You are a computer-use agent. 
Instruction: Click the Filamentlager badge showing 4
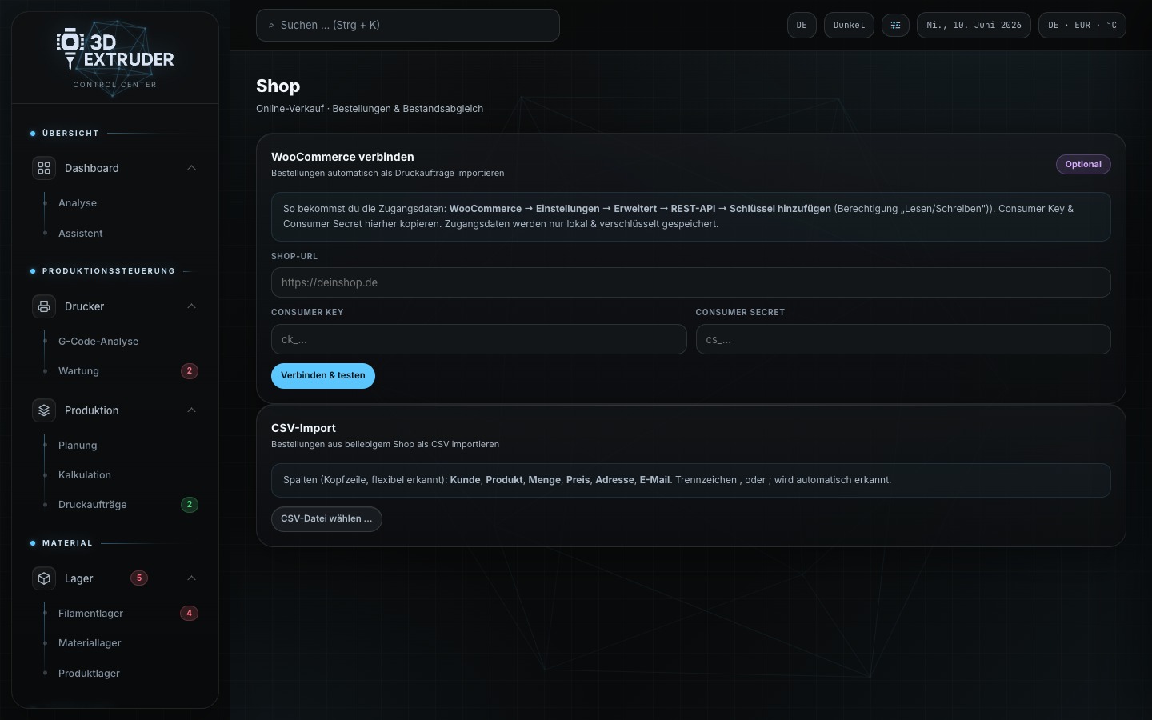pos(190,614)
